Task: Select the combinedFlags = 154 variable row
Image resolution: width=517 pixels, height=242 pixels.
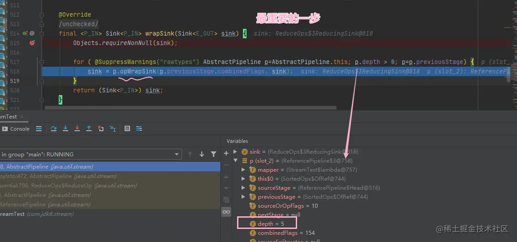Action: [282, 233]
